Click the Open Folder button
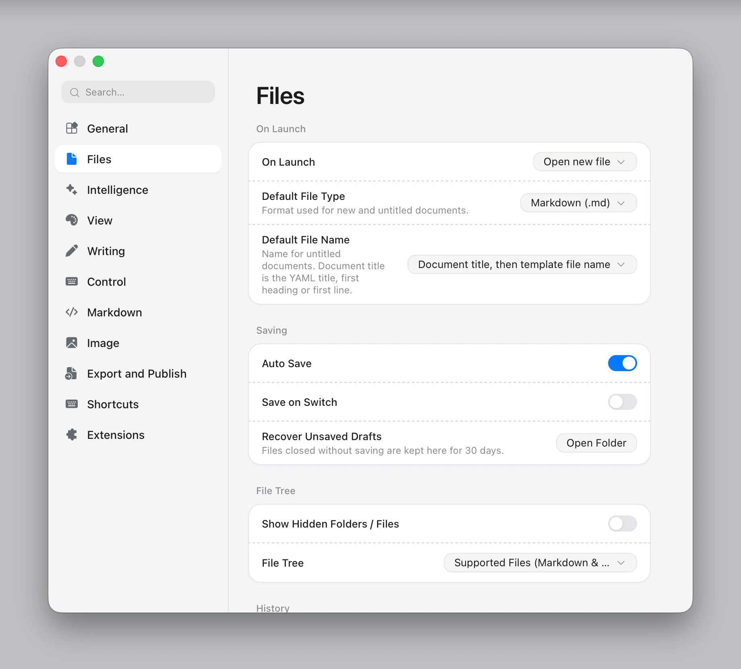 [x=596, y=443]
